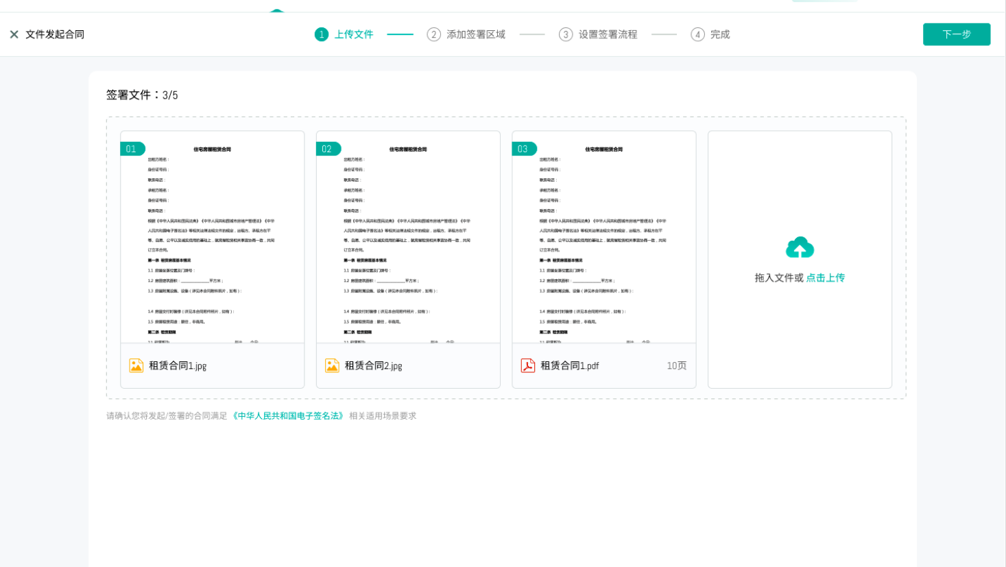Screen dimensions: 1006x567
Task: Open document thumbnail numbered 01
Action: 213,237
